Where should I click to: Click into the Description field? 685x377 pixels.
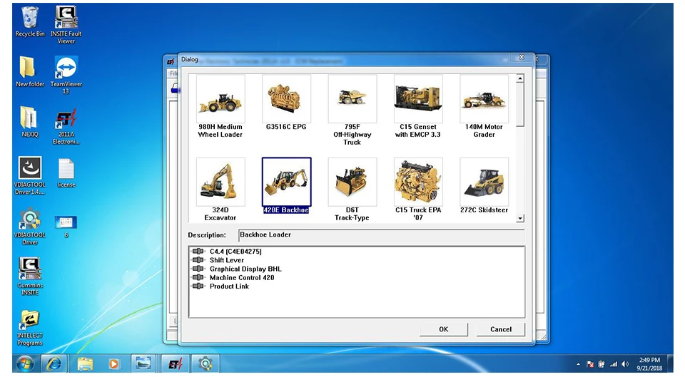[x=381, y=235]
